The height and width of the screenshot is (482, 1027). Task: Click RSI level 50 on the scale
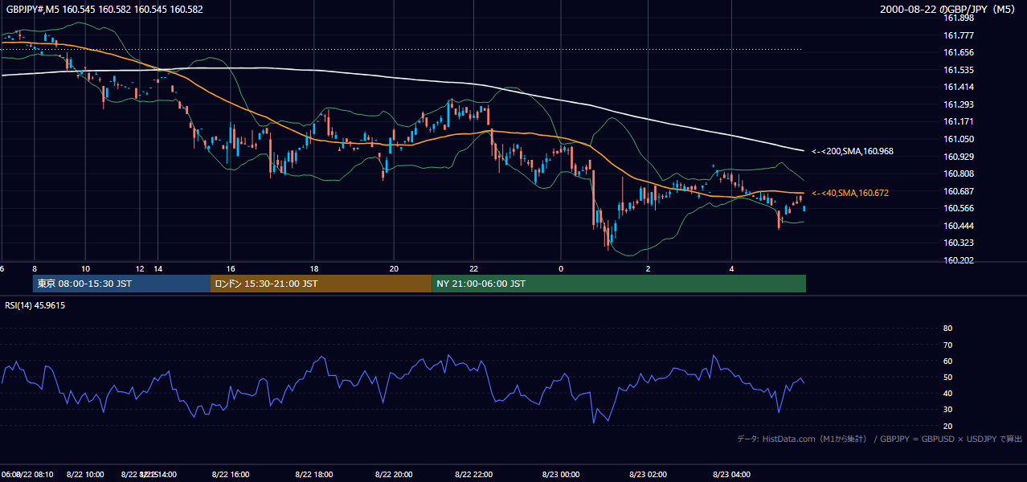947,377
